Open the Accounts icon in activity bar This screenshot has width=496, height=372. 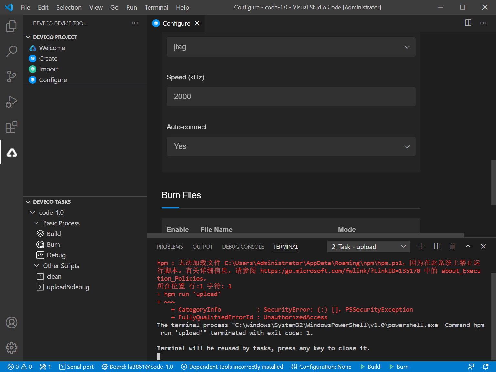coord(12,323)
